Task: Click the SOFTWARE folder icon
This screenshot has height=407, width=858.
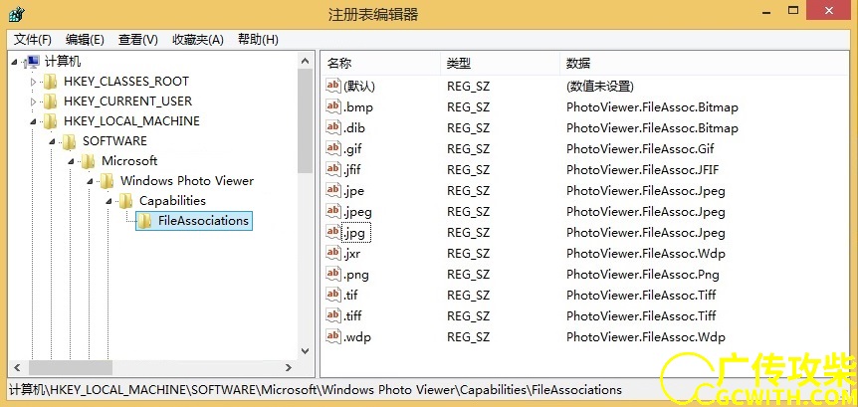Action: click(x=69, y=141)
